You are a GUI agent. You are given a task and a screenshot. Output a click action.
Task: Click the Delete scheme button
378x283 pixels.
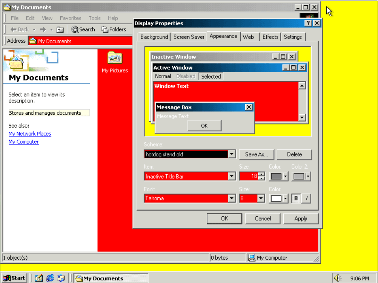tap(294, 154)
